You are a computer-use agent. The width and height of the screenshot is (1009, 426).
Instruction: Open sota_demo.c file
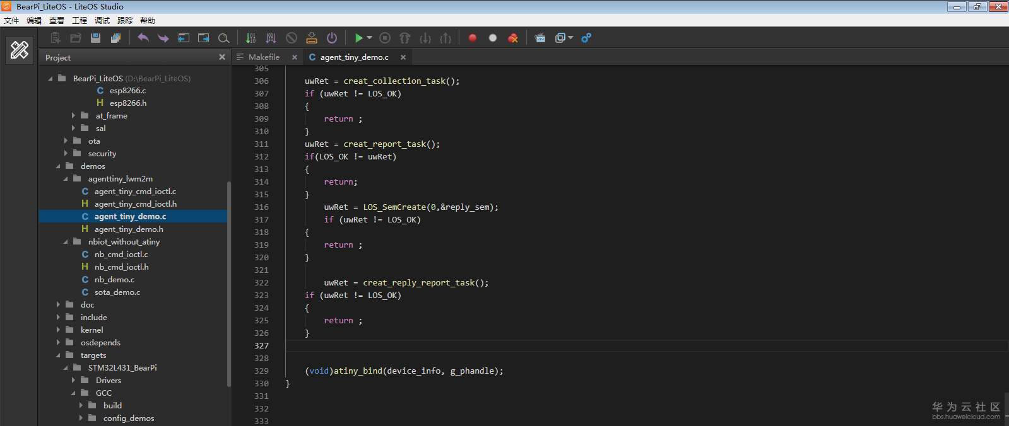tap(117, 292)
